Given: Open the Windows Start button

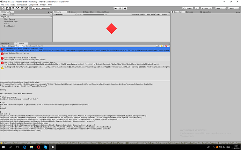Looking at the screenshot, I should [x=3, y=147].
